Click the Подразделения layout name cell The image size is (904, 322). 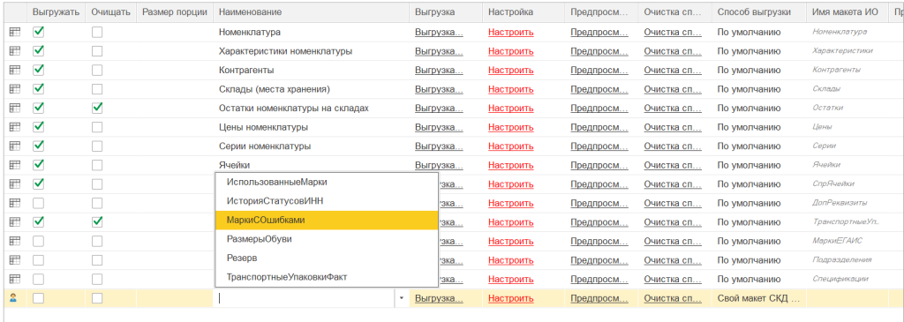[x=847, y=260]
